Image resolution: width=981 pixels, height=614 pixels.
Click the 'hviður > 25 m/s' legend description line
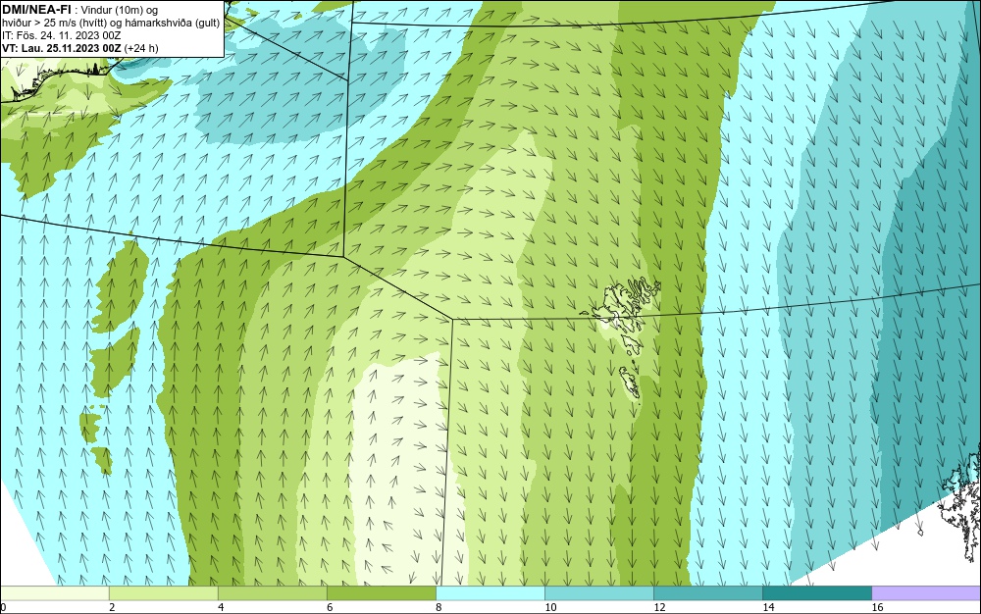pos(111,24)
